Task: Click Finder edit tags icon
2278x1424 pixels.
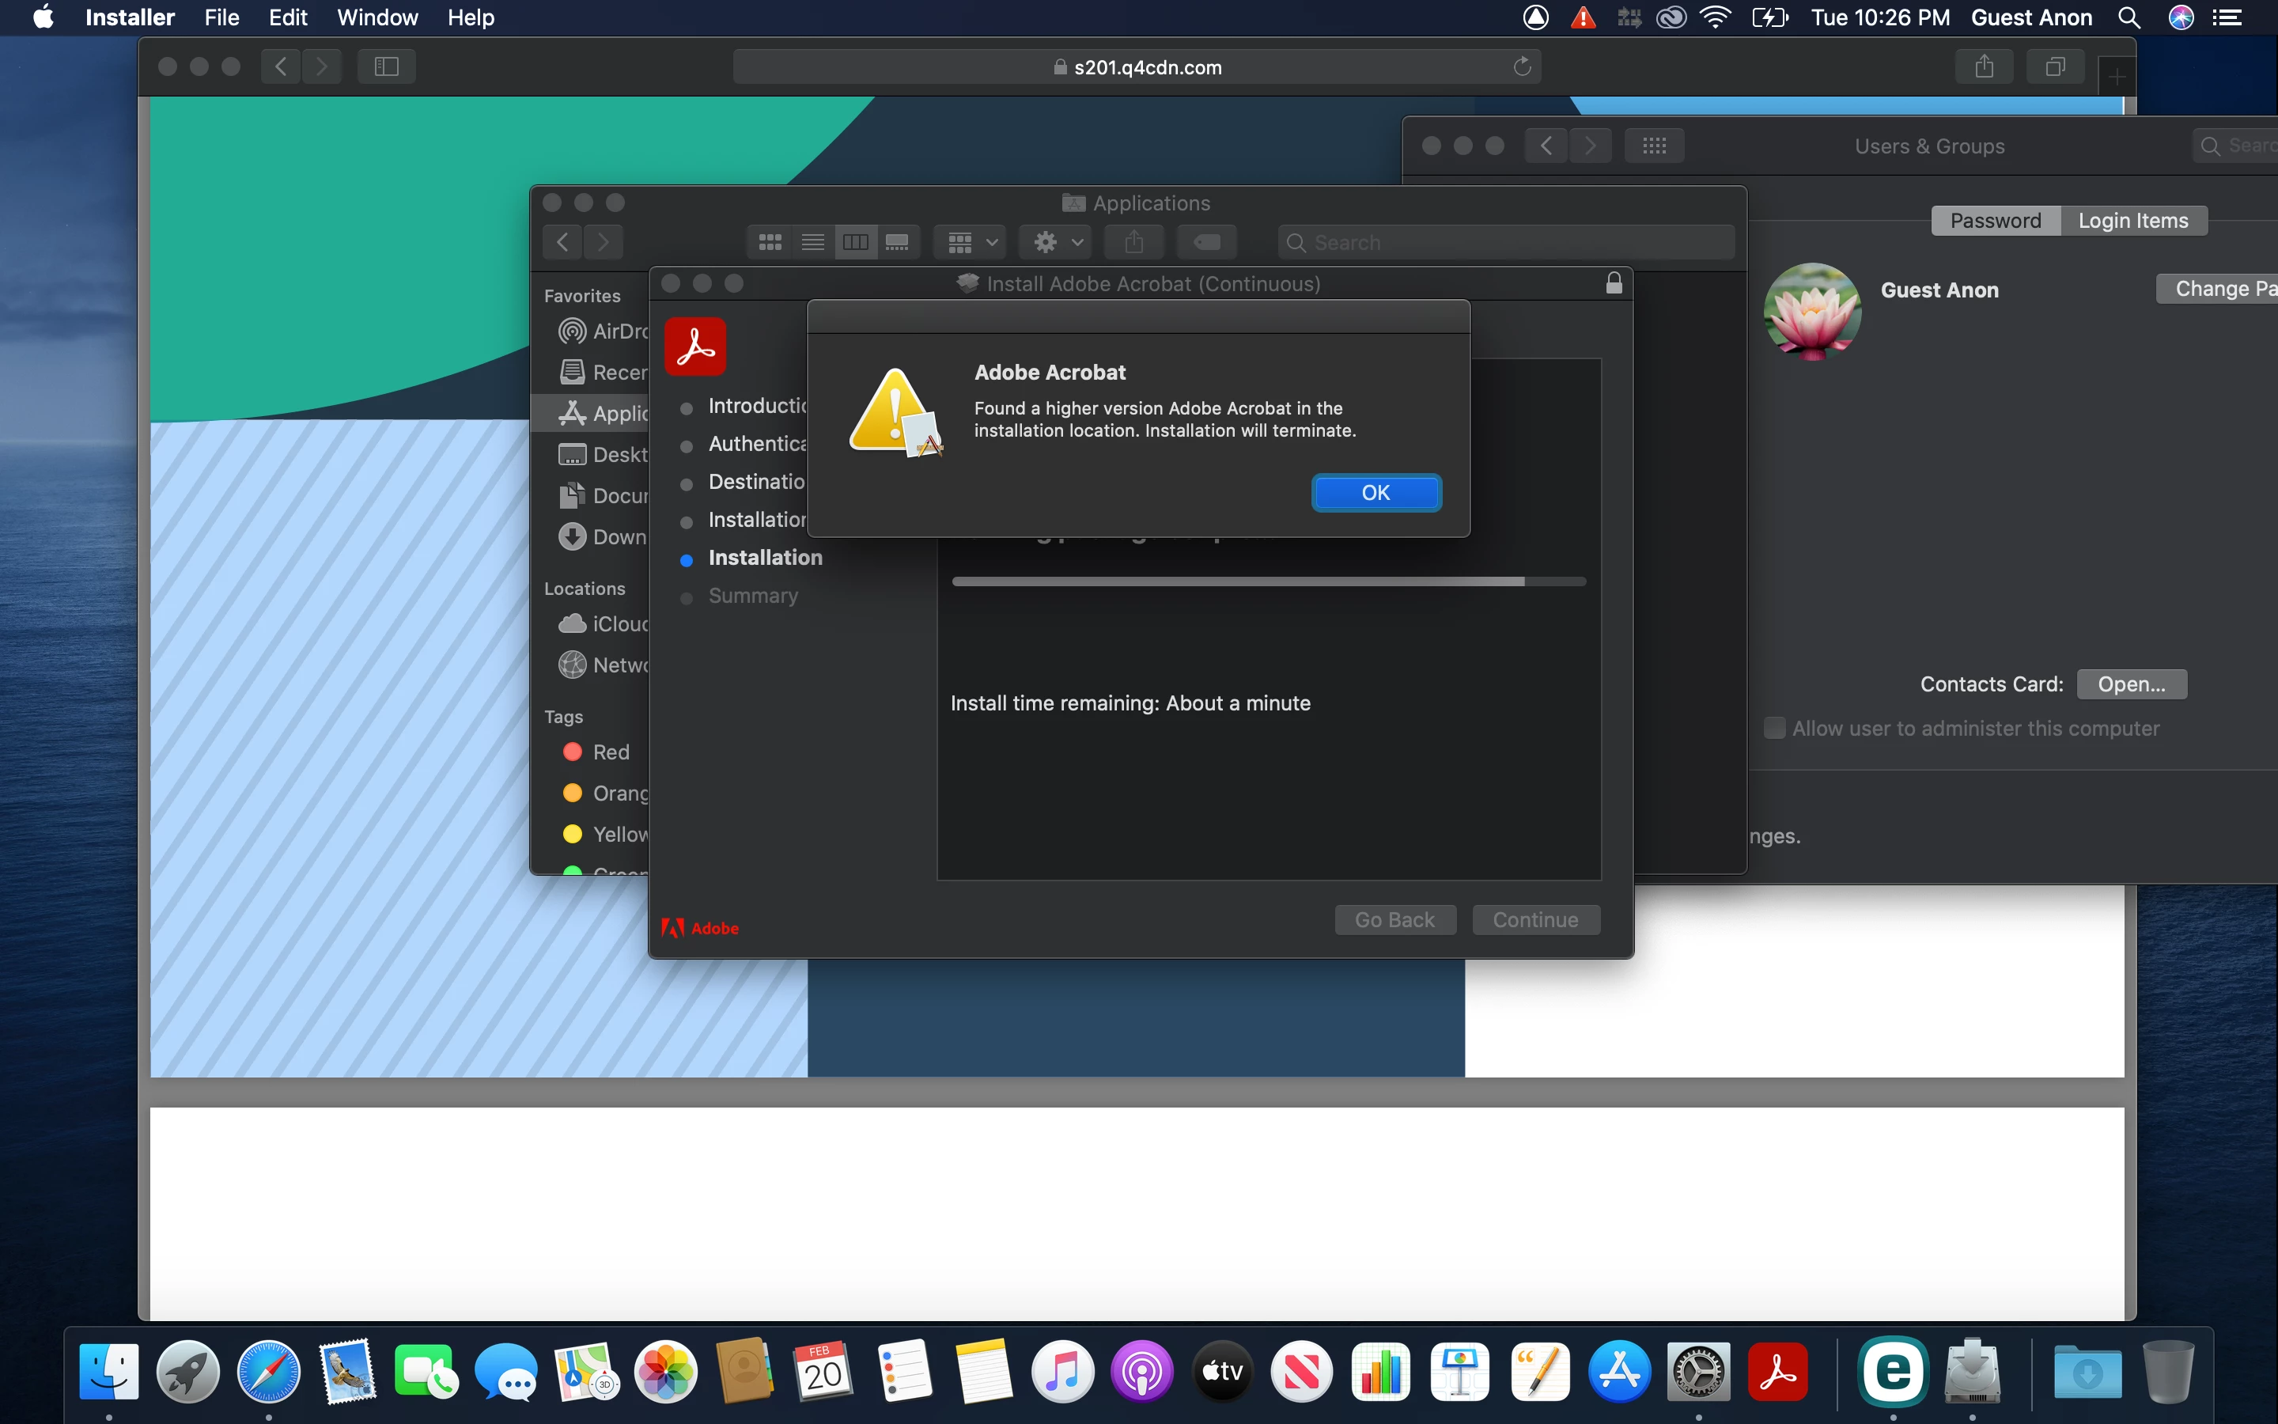Action: coord(1205,243)
